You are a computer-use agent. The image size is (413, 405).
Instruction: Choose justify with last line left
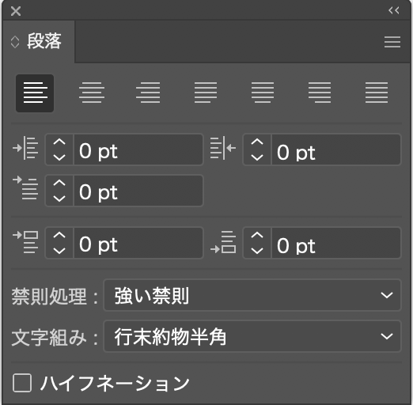pos(206,93)
